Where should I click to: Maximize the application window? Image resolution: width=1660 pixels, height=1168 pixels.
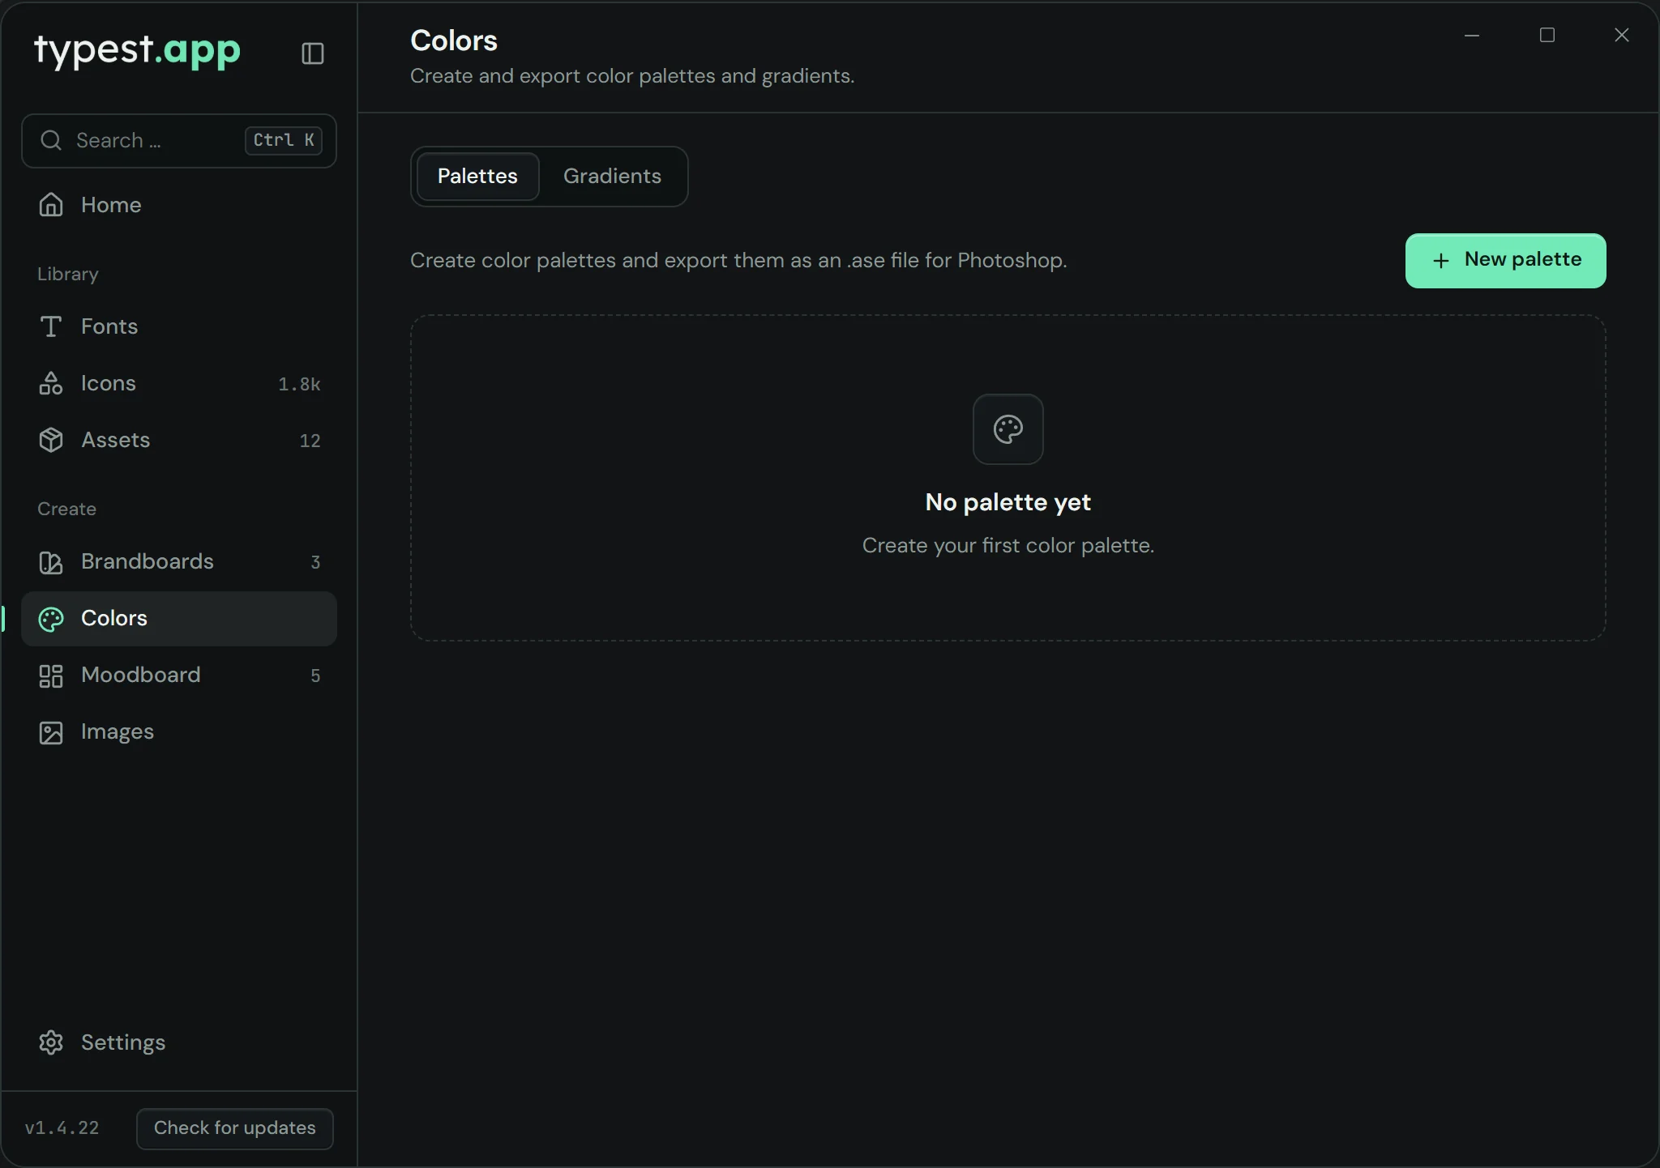(1547, 36)
